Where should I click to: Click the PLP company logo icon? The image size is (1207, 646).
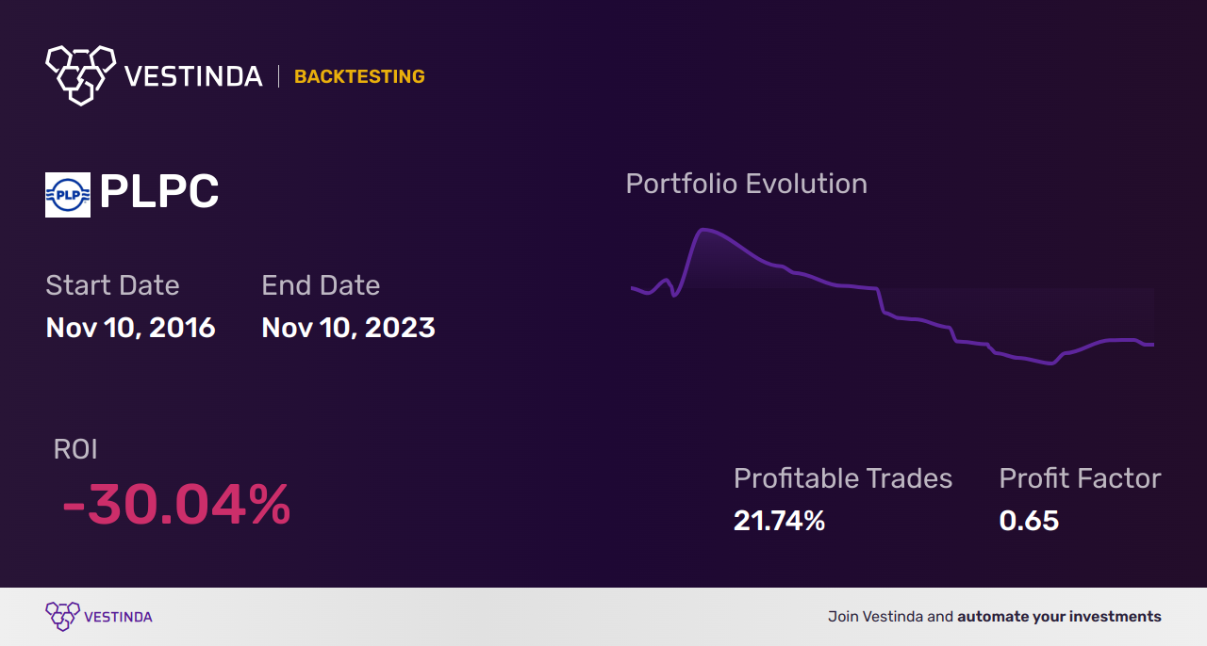pos(68,195)
